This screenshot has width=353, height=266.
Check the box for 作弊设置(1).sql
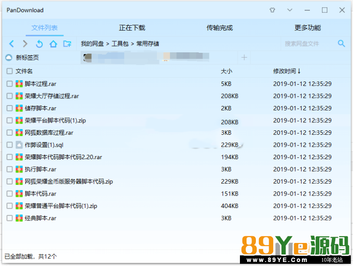[9, 145]
